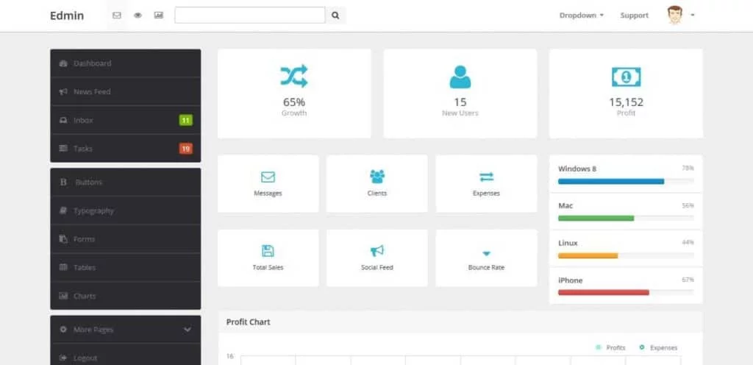The image size is (753, 365).
Task: Click the eye icon in top navbar
Action: coord(138,15)
